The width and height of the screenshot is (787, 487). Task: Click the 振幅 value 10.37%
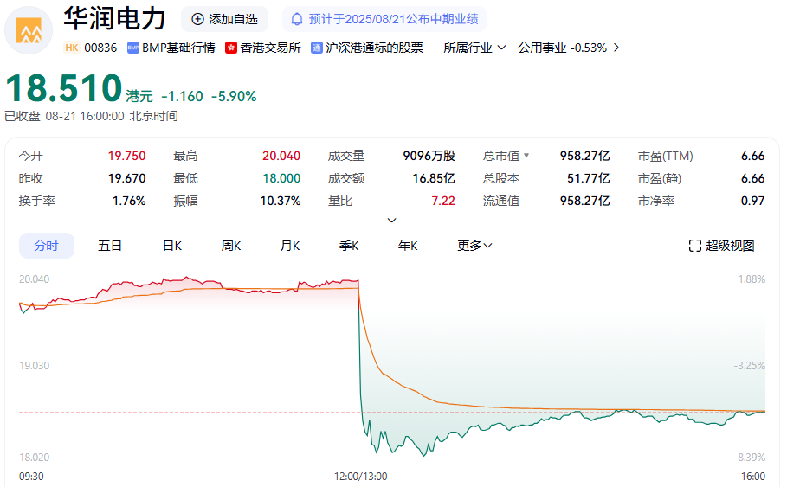281,202
